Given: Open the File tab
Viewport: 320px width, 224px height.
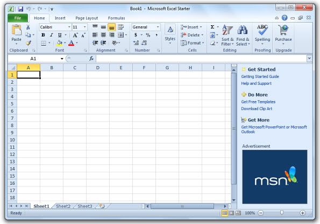Looking at the screenshot, I should click(x=18, y=18).
